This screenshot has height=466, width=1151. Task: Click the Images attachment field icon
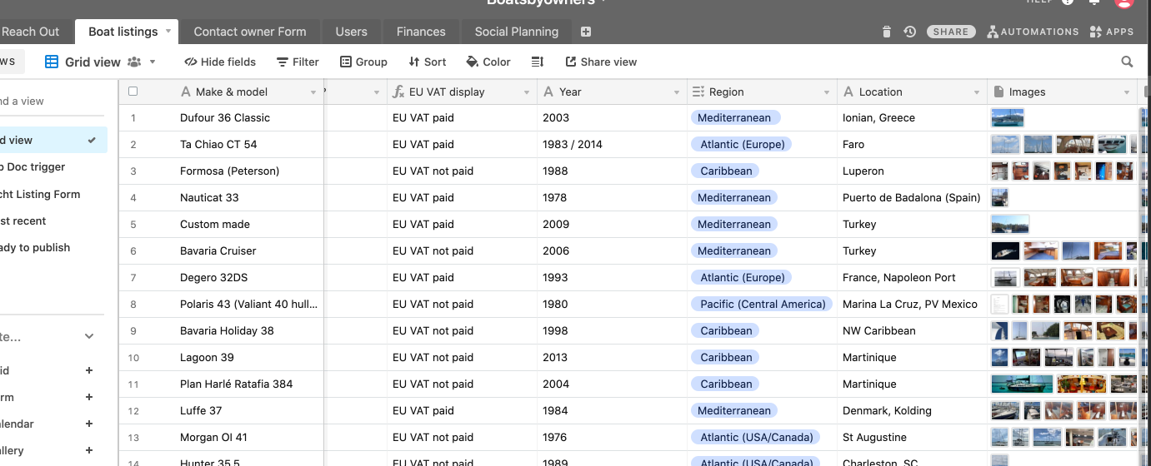[998, 92]
